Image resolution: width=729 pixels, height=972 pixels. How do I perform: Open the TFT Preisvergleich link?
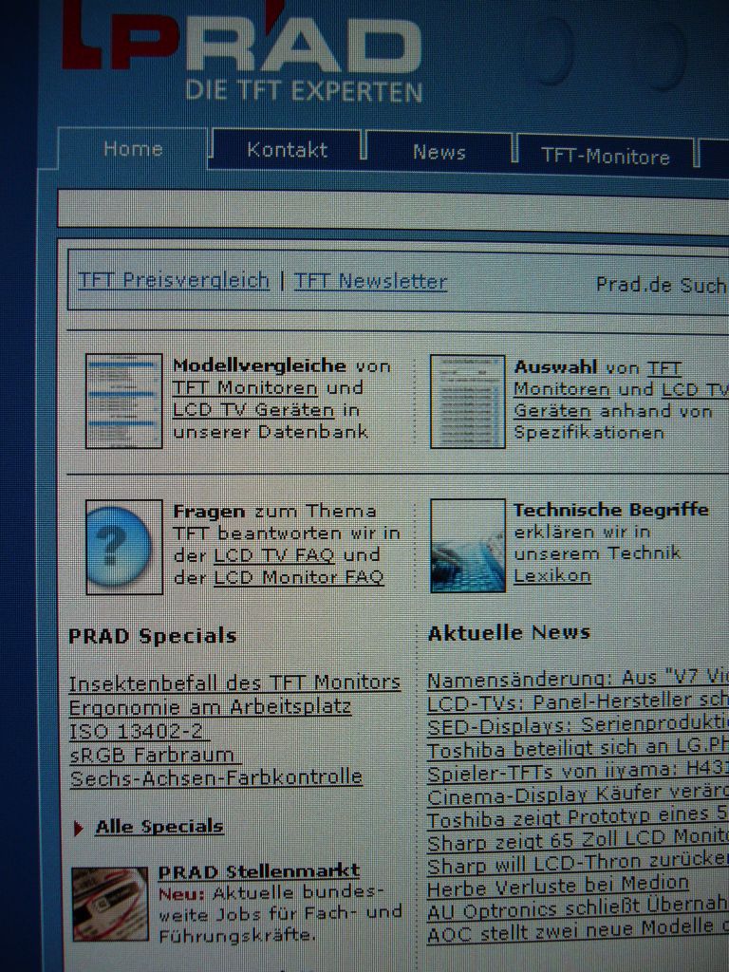(x=174, y=280)
